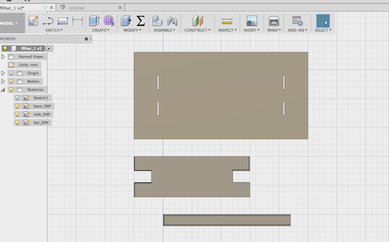Click the Measure icon in Inspect
Image resolution: width=389 pixels, height=242 pixels.
(x=227, y=21)
